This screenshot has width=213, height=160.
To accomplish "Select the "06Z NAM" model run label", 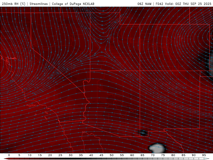I will pos(144,4).
